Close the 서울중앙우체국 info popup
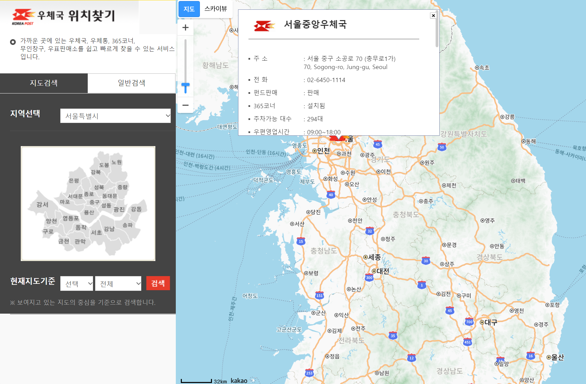This screenshot has height=384, width=586. (433, 15)
